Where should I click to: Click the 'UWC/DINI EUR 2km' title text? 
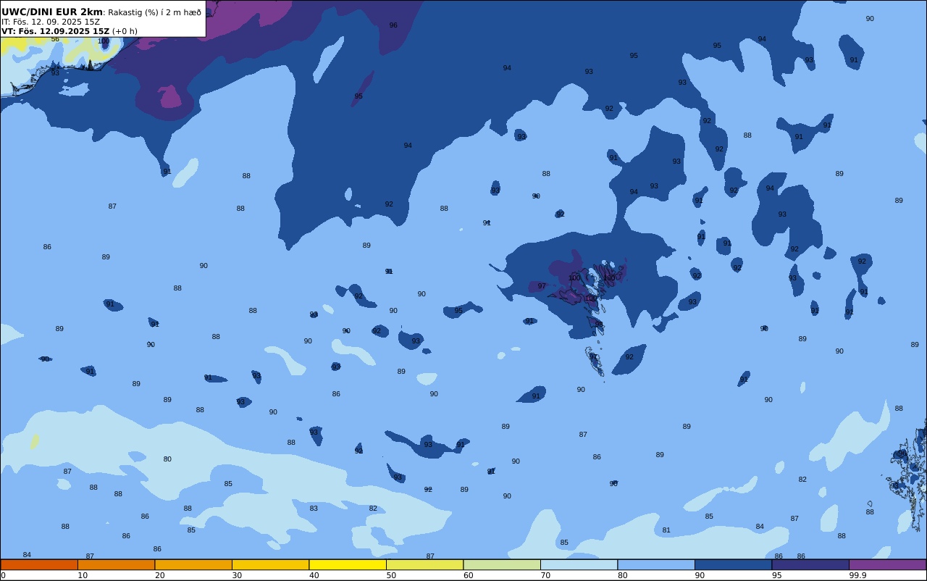tap(52, 12)
